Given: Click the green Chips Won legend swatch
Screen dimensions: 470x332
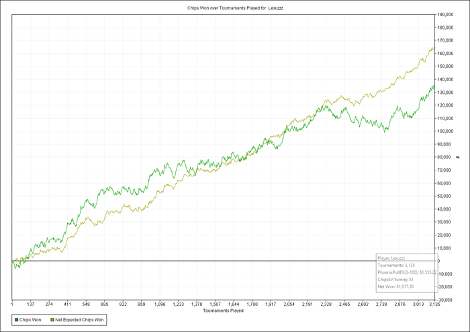Looking at the screenshot, I should (16, 320).
